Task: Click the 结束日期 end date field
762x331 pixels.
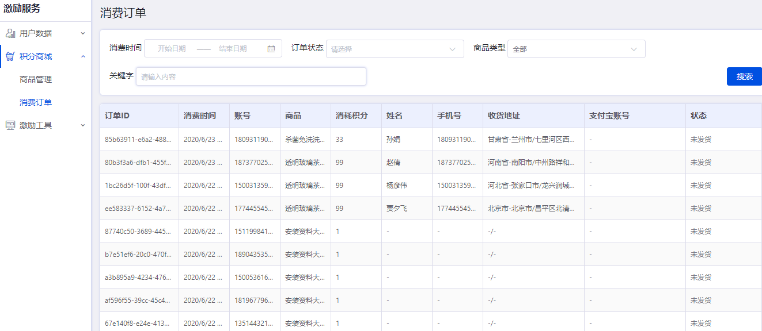Action: coord(233,49)
